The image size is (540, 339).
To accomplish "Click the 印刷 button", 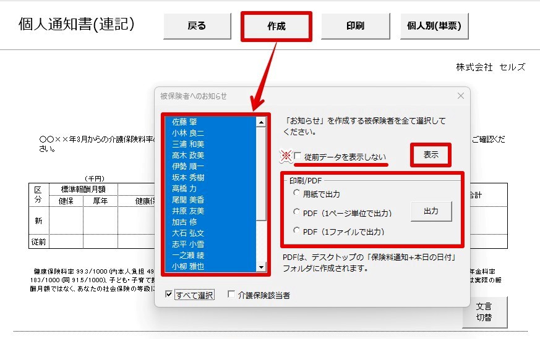I will 356,26.
